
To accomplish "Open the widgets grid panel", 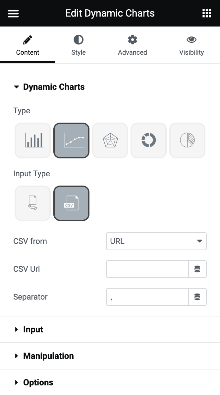I will 207,13.
